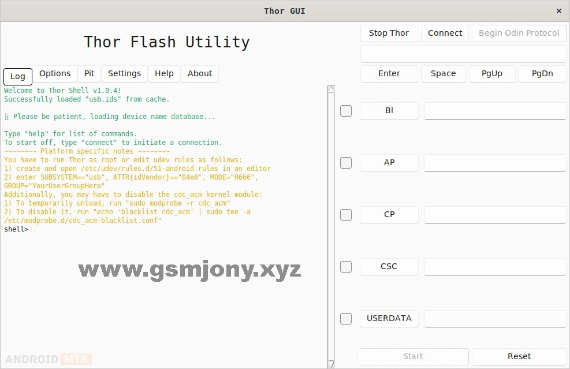The image size is (570, 369).
Task: Click the AP file path field
Action: pyautogui.click(x=495, y=163)
